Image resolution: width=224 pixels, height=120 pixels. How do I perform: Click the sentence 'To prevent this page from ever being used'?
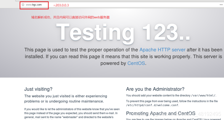(x=172, y=103)
